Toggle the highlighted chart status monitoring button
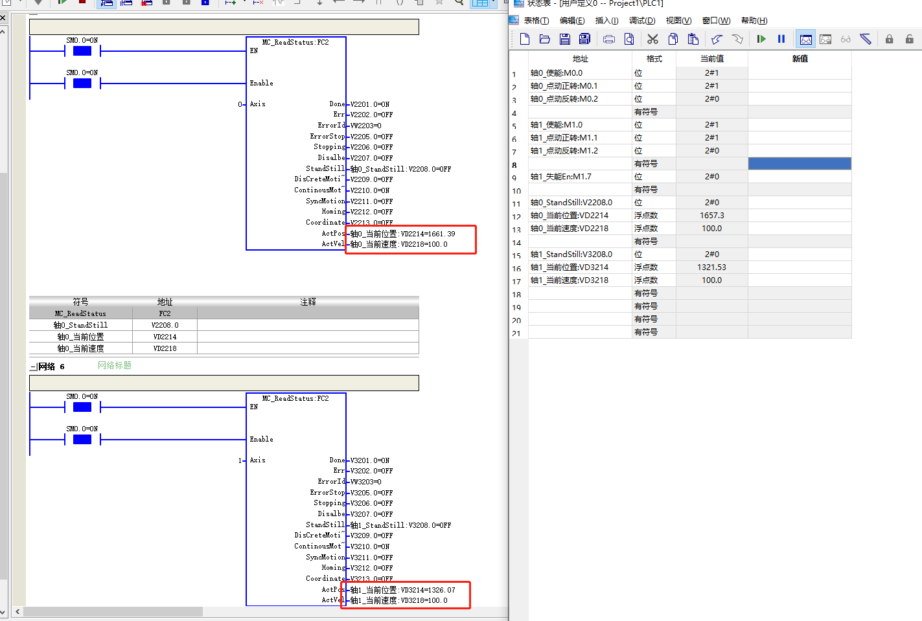Viewport: 922px width, 621px height. [x=805, y=39]
